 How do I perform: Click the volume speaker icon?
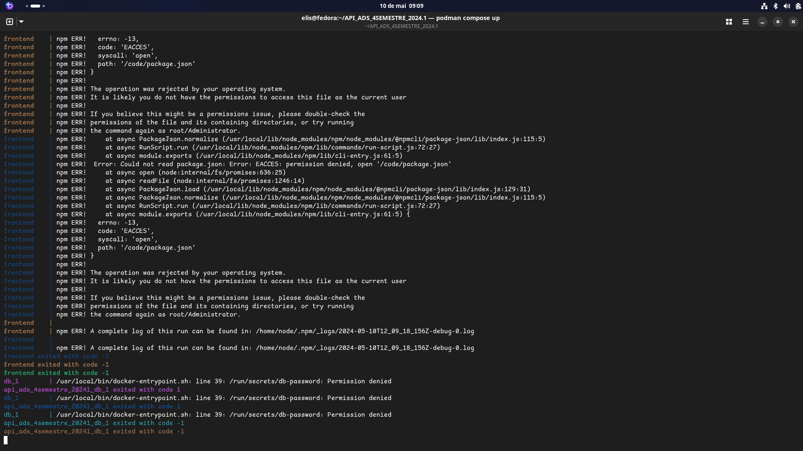[x=787, y=6]
